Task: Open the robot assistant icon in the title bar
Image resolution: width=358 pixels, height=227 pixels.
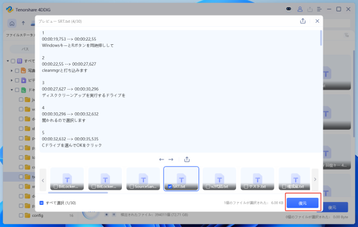Action: [x=289, y=9]
